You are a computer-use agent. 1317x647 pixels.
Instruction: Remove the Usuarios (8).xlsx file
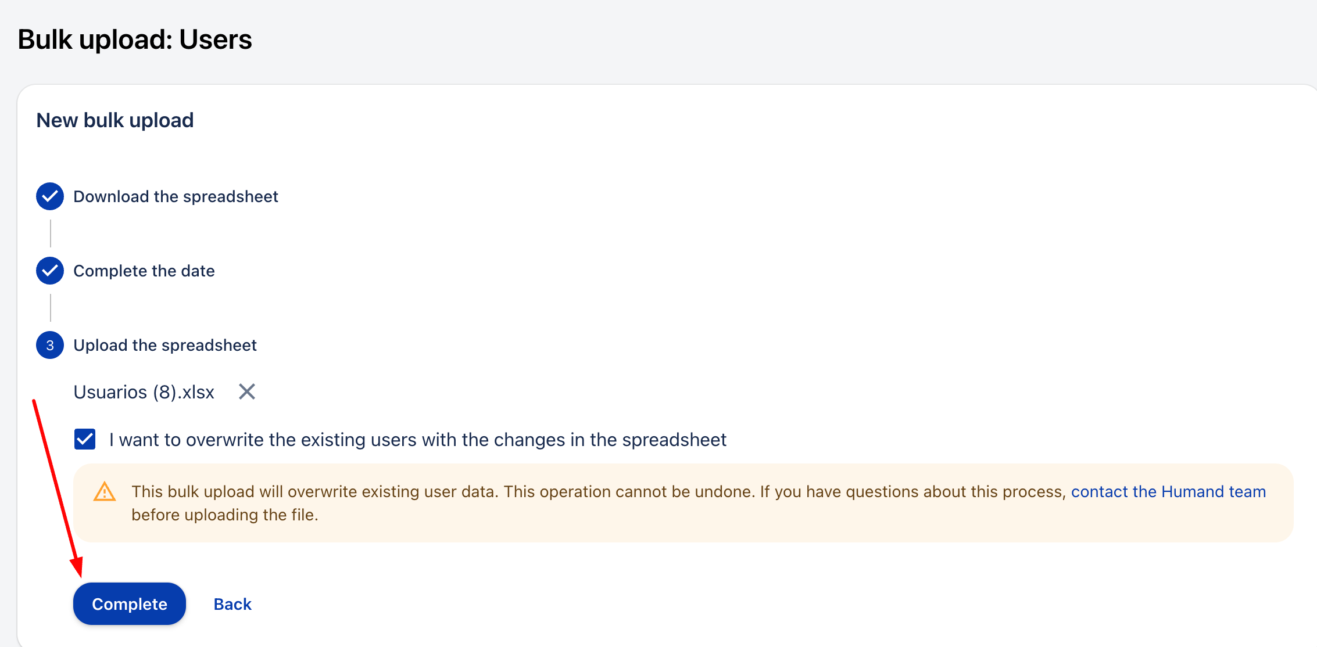[x=247, y=392]
